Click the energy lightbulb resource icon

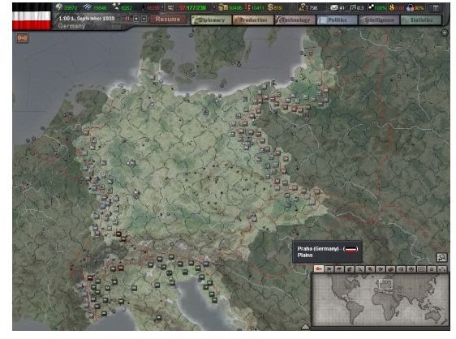(x=58, y=7)
